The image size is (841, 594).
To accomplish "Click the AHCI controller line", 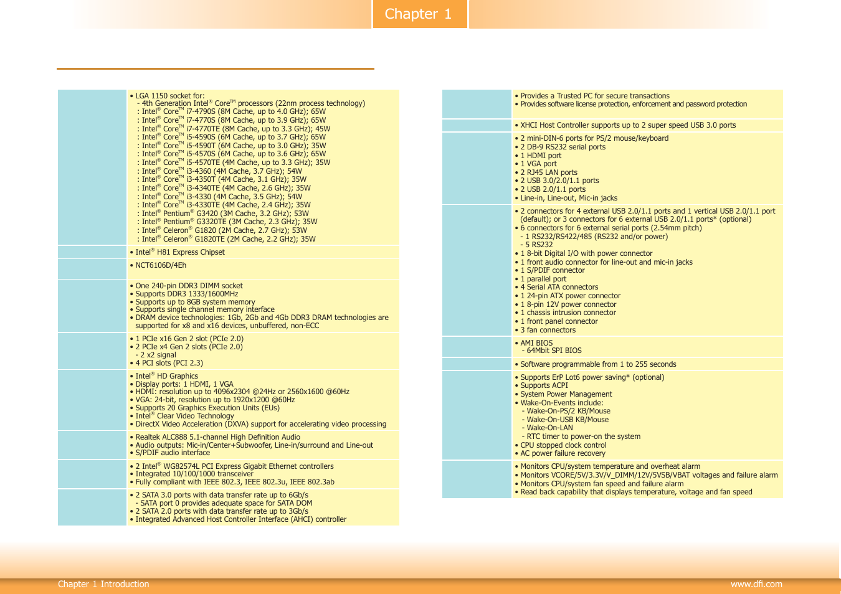I will (x=238, y=519).
